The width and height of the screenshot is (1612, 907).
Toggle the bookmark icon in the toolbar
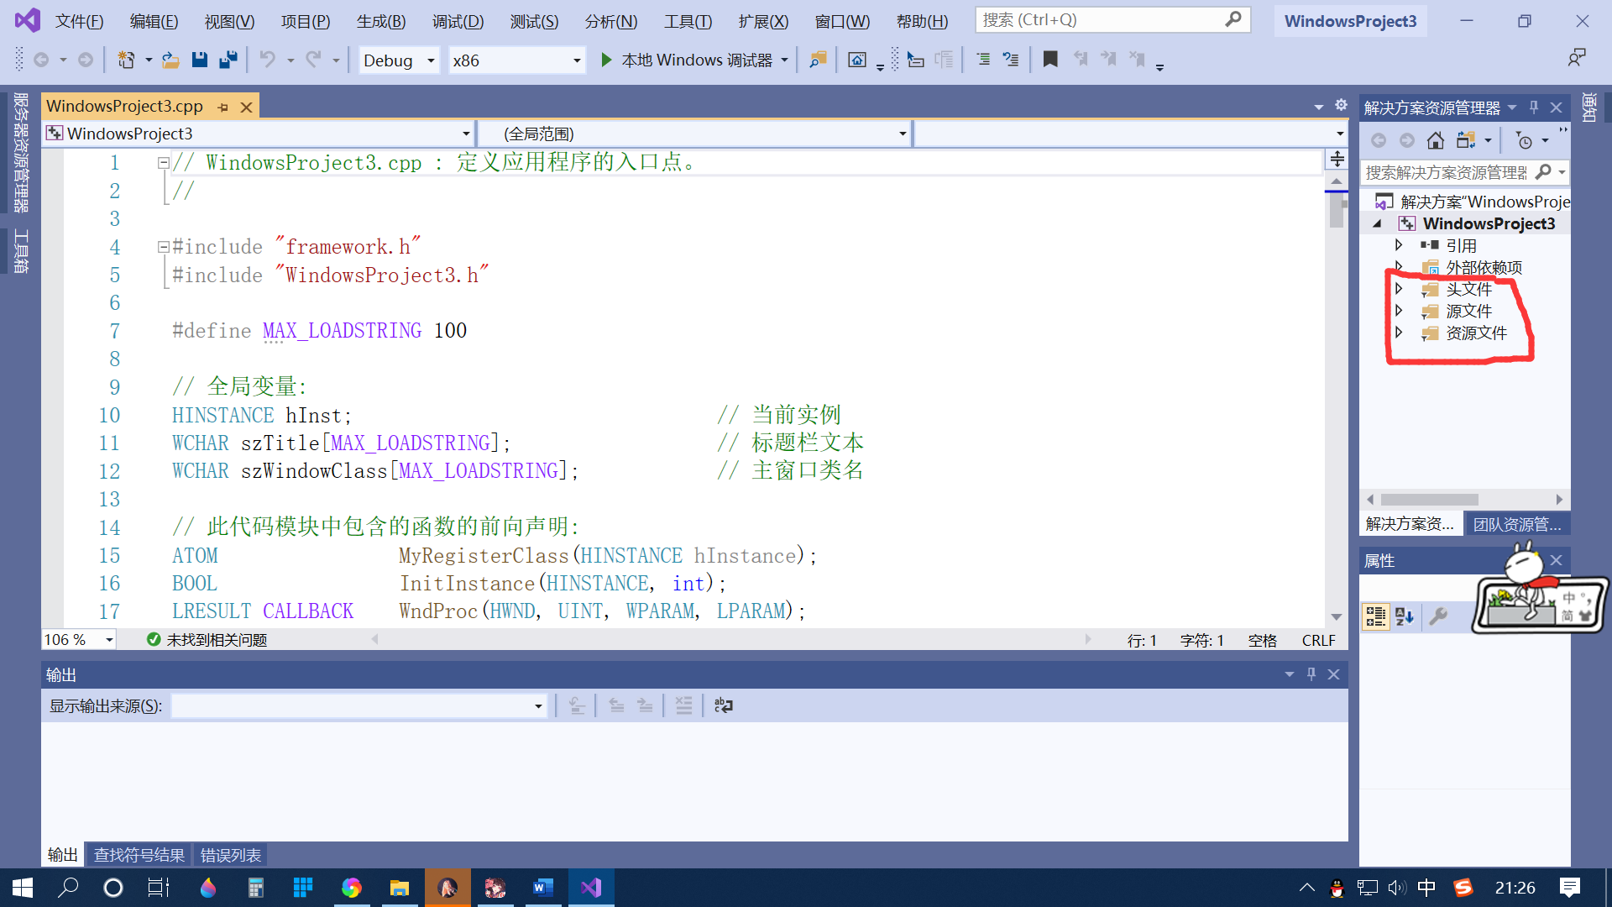click(x=1050, y=60)
